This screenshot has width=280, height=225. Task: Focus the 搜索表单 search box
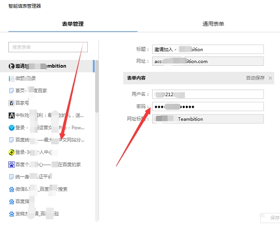tap(48, 47)
